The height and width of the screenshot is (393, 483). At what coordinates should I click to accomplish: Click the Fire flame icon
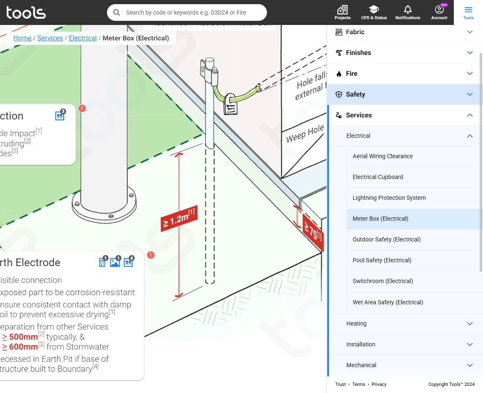coord(339,74)
